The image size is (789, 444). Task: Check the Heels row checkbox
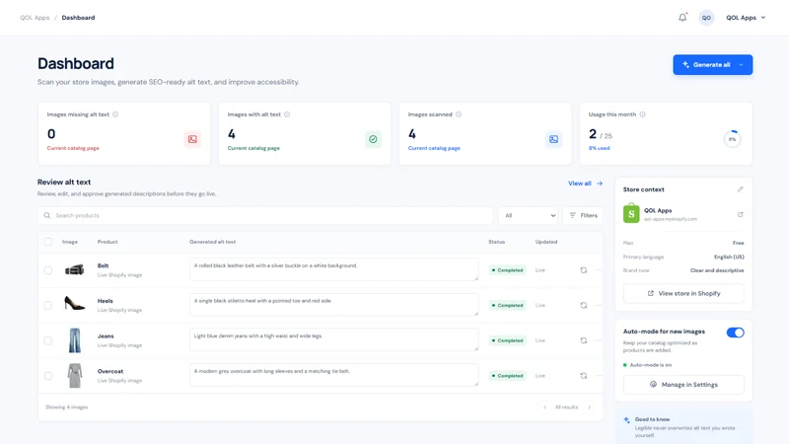click(x=47, y=306)
